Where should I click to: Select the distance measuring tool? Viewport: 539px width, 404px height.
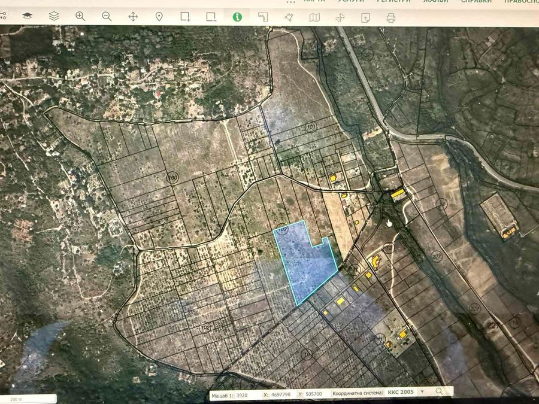pos(263,17)
